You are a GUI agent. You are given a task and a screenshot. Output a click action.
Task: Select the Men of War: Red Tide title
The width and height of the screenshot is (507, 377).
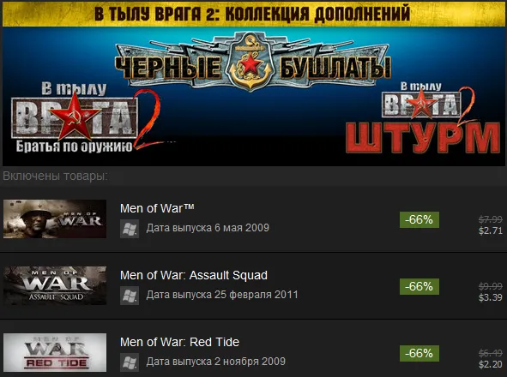coord(179,342)
